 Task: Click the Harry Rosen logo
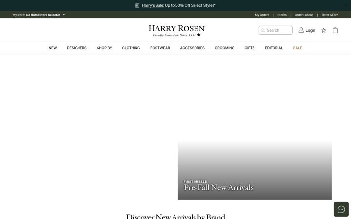pyautogui.click(x=176, y=31)
